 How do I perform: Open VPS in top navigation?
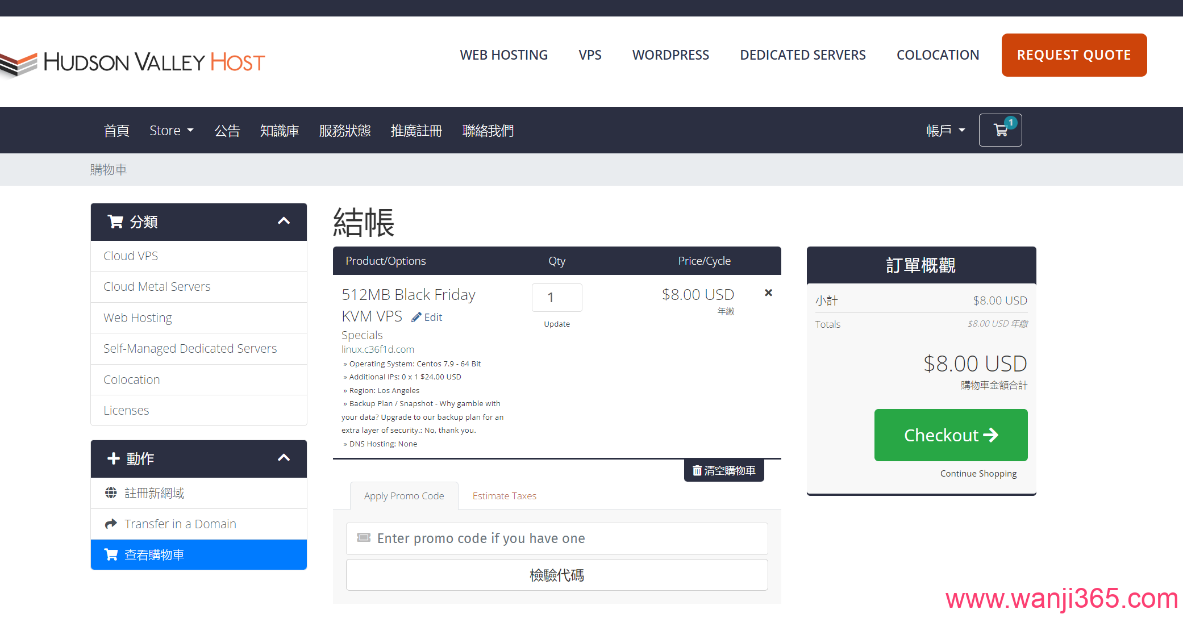tap(590, 55)
